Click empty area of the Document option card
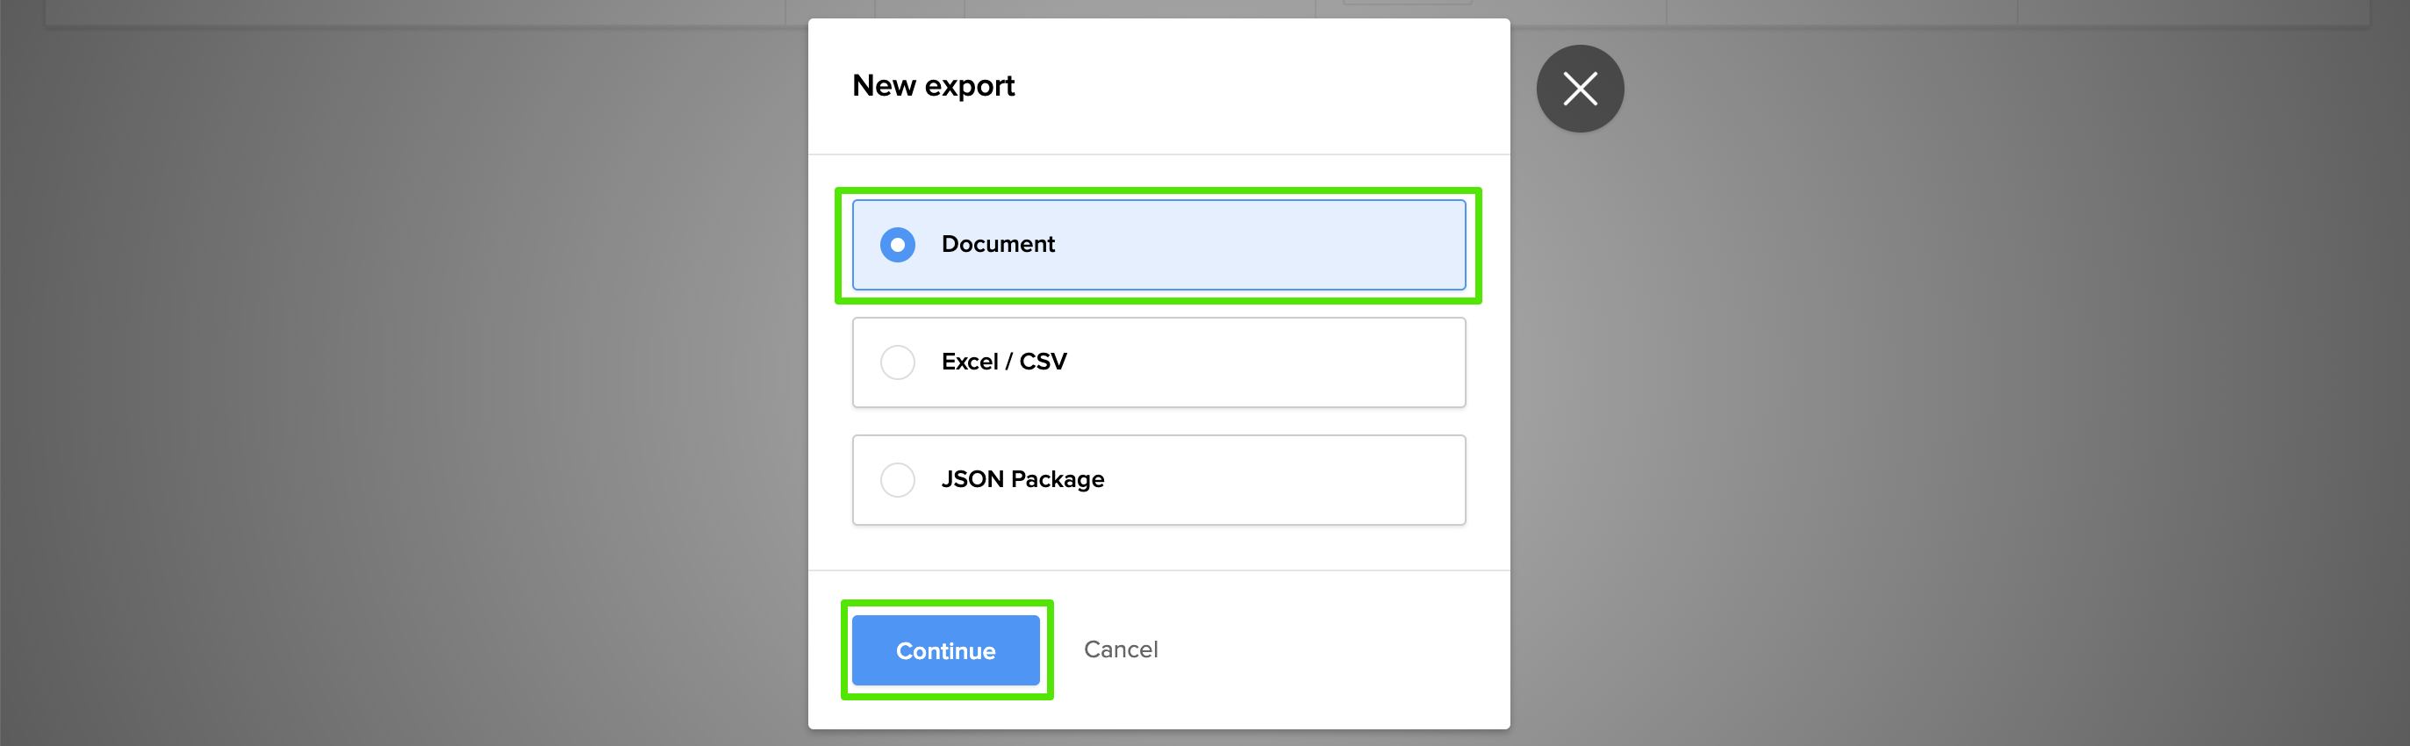The width and height of the screenshot is (2410, 746). [1291, 244]
